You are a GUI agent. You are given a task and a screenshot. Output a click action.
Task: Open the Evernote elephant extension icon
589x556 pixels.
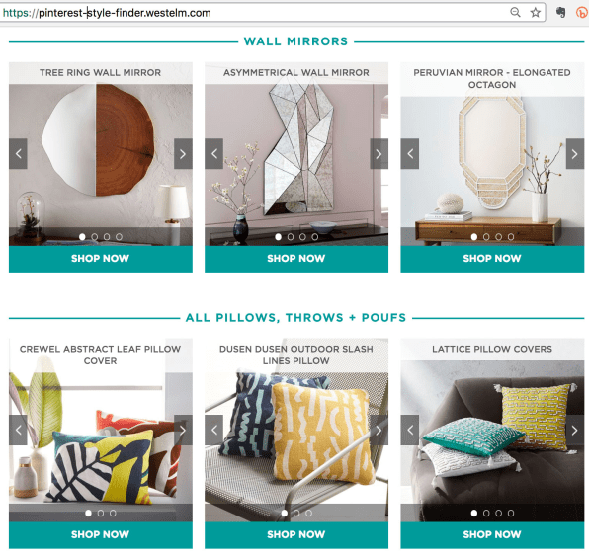click(560, 13)
